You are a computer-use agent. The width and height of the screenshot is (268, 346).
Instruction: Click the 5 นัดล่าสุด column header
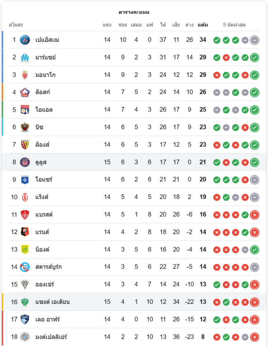[234, 25]
